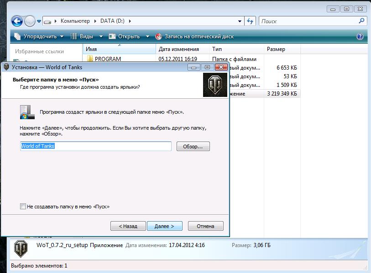Viewport: 371px width, 273px height.
Task: Maximize the Explorer window
Action: tap(347, 9)
